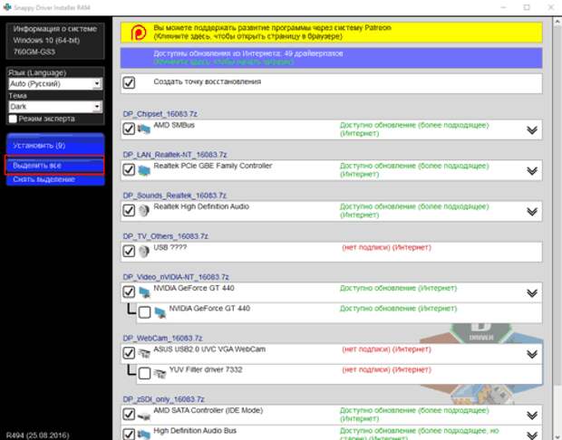Uncheck the AMD SATA Controller checkbox
Screen dimensions: 562x440
click(x=129, y=415)
